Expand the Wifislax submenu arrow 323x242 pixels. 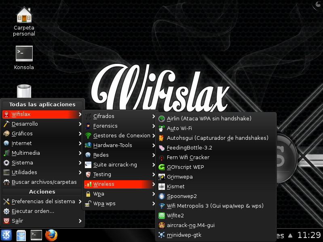click(80, 114)
